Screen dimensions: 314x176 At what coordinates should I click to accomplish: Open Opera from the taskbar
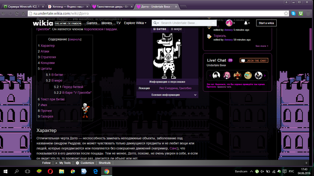(x=50, y=171)
